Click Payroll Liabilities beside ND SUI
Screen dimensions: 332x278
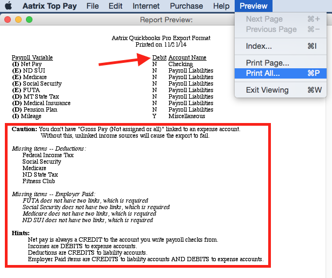(191, 70)
